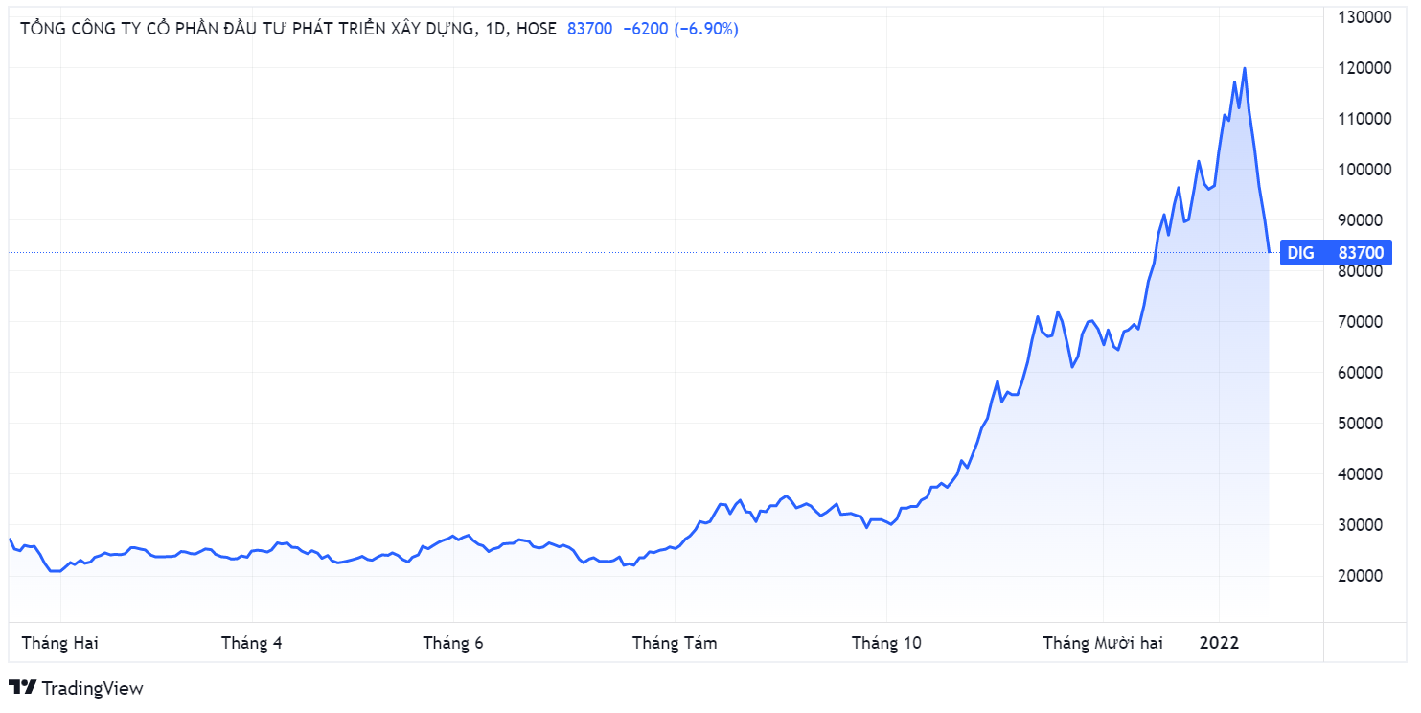Viewport: 1421px width, 713px height.
Task: Click the HOSE exchange label
Action: tap(537, 29)
